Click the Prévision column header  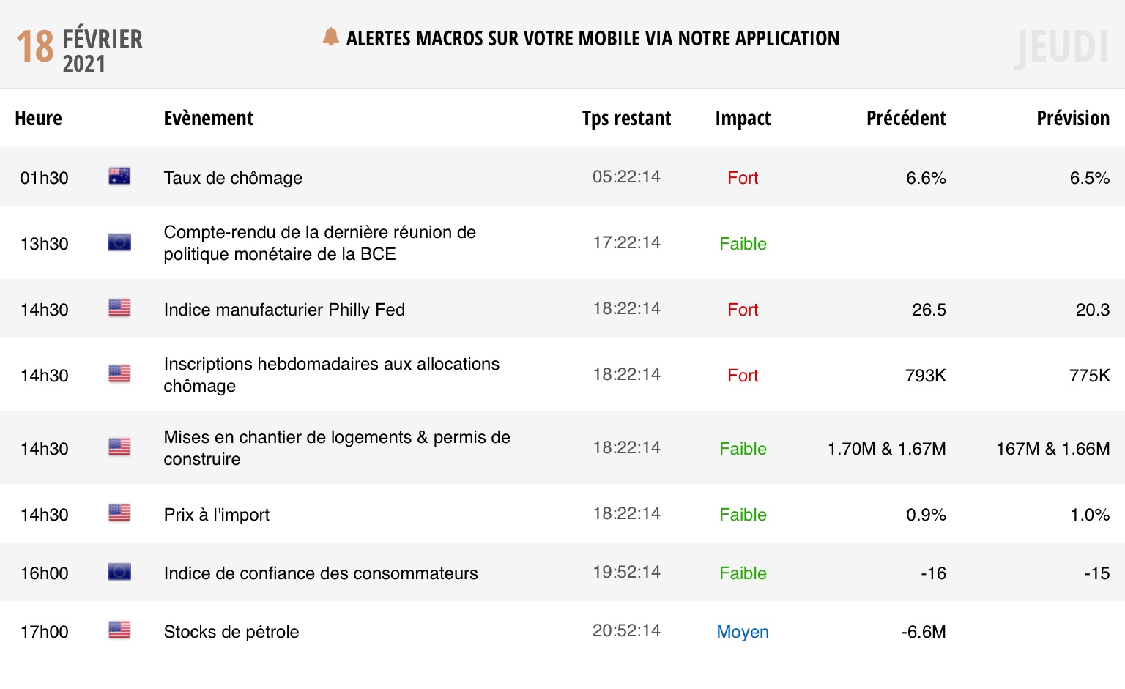pos(1073,119)
